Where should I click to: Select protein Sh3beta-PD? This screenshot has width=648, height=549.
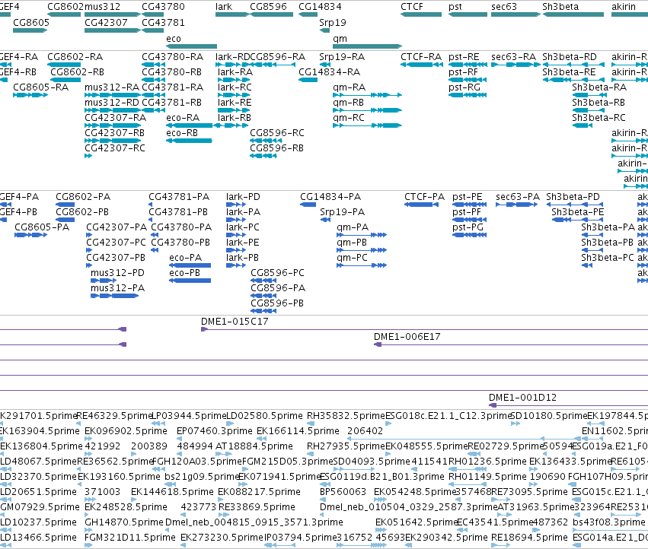[574, 205]
